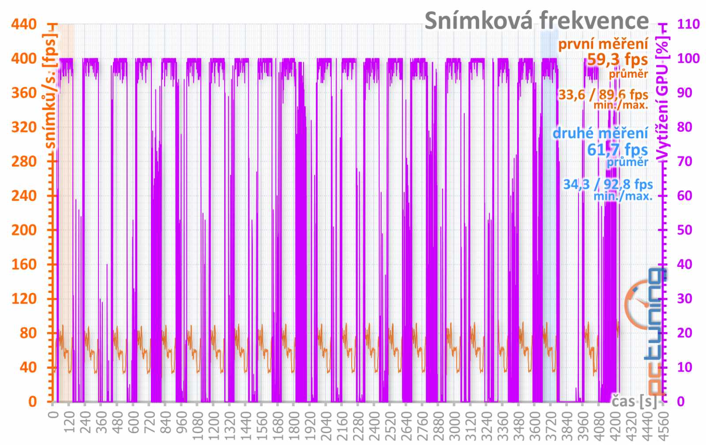Click the right axis value 60
This screenshot has width=706, height=445.
(684, 195)
